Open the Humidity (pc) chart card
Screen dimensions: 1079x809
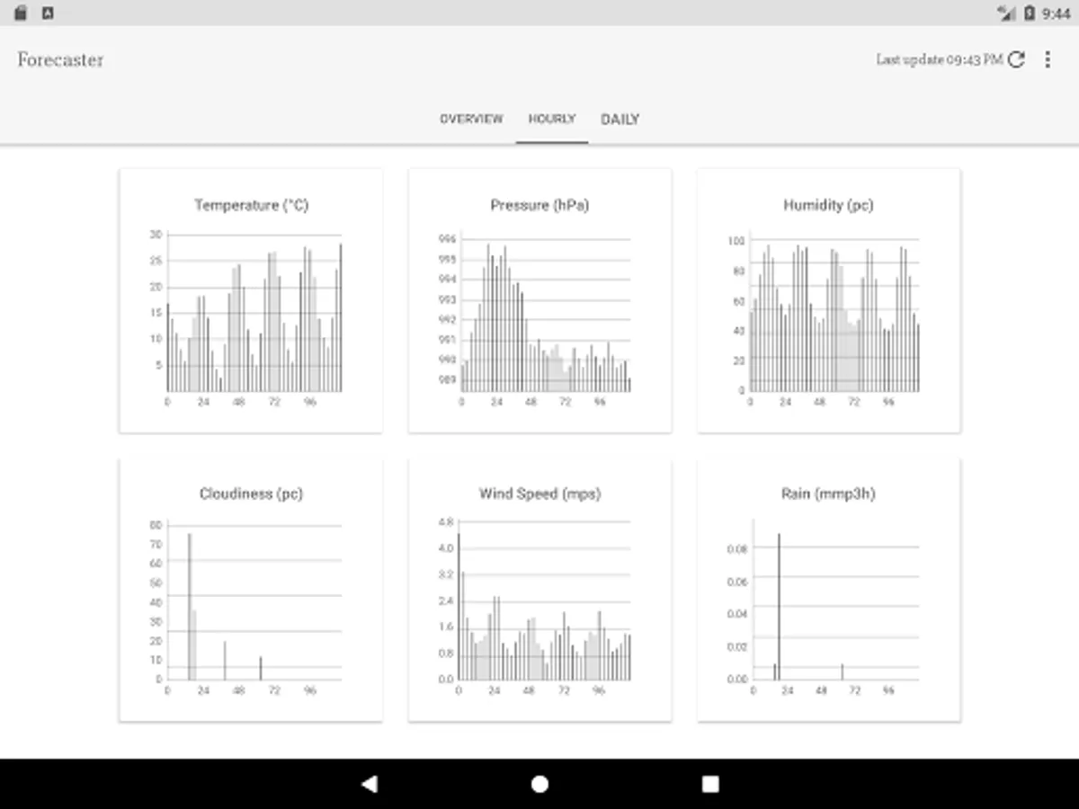[829, 300]
